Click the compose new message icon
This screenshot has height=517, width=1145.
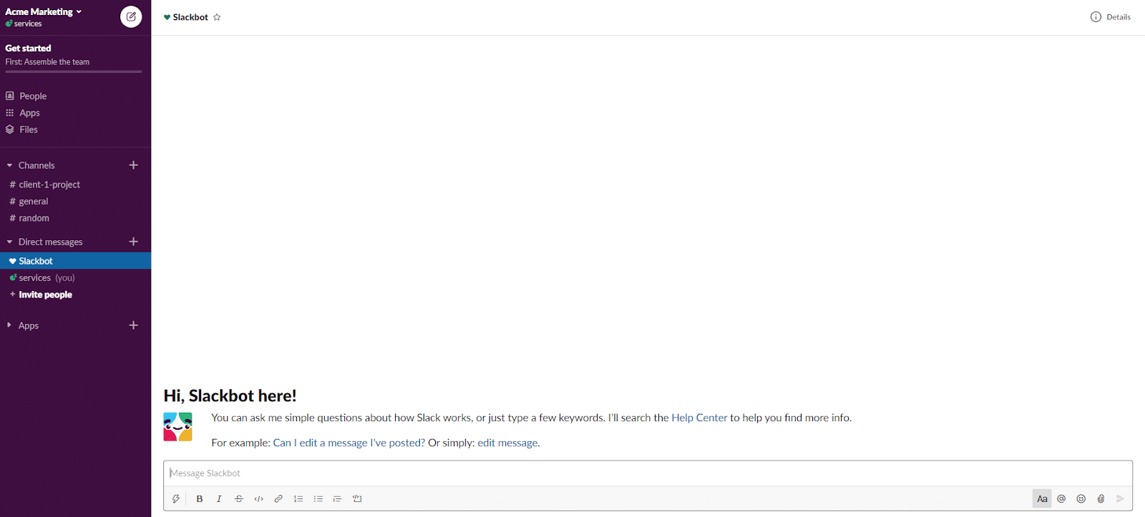pos(131,16)
